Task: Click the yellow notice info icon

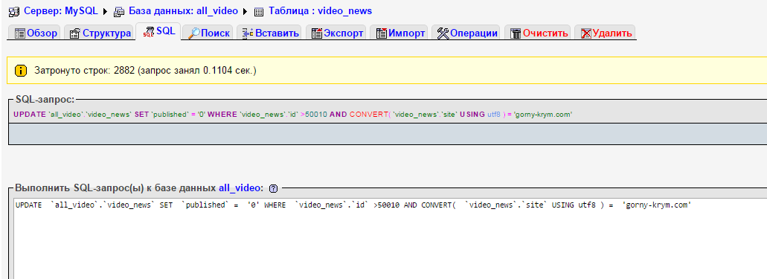Action: coord(21,71)
